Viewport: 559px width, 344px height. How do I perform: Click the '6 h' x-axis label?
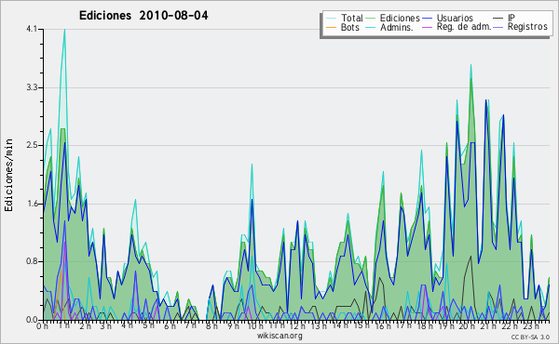[170, 325]
